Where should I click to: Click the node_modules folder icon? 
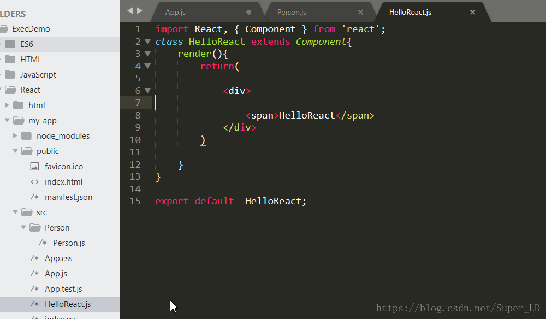click(x=26, y=135)
